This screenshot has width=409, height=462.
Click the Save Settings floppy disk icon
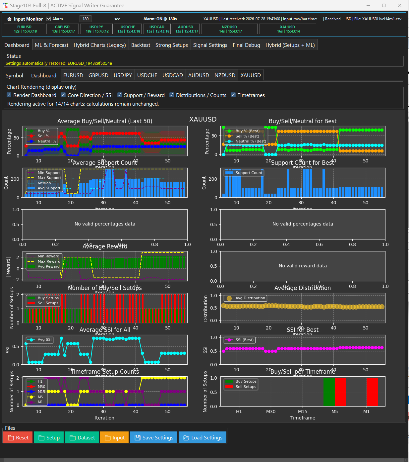coord(137,438)
